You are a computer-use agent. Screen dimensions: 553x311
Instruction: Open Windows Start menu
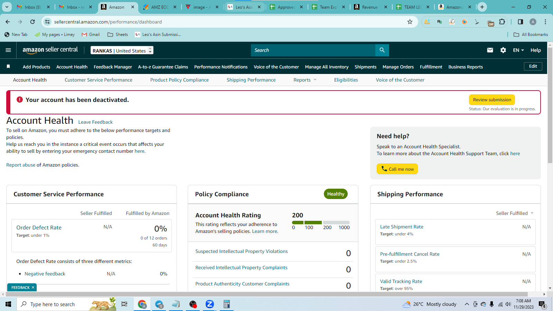pyautogui.click(x=8, y=304)
